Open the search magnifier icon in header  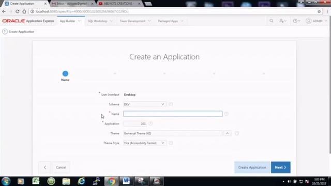coord(271,21)
